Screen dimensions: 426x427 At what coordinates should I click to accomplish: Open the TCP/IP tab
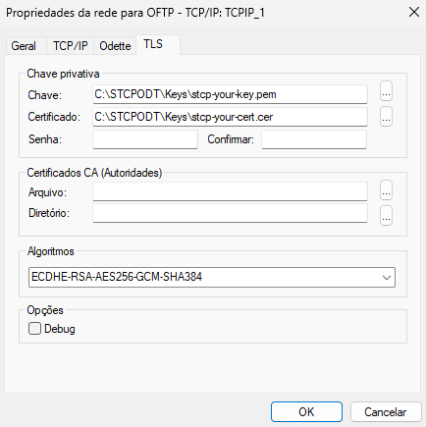coord(71,46)
